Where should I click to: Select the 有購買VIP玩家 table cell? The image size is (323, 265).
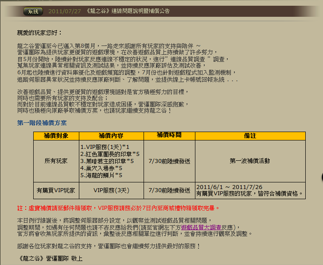click(56, 190)
